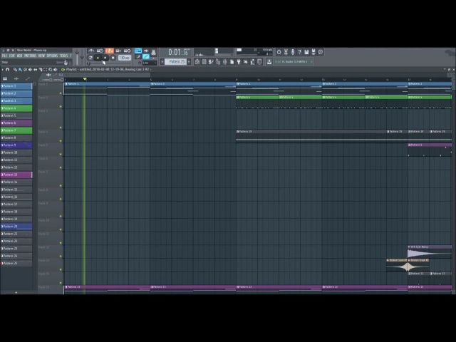The width and height of the screenshot is (456, 342).
Task: Click the undo history power icon
Action: coord(279,52)
